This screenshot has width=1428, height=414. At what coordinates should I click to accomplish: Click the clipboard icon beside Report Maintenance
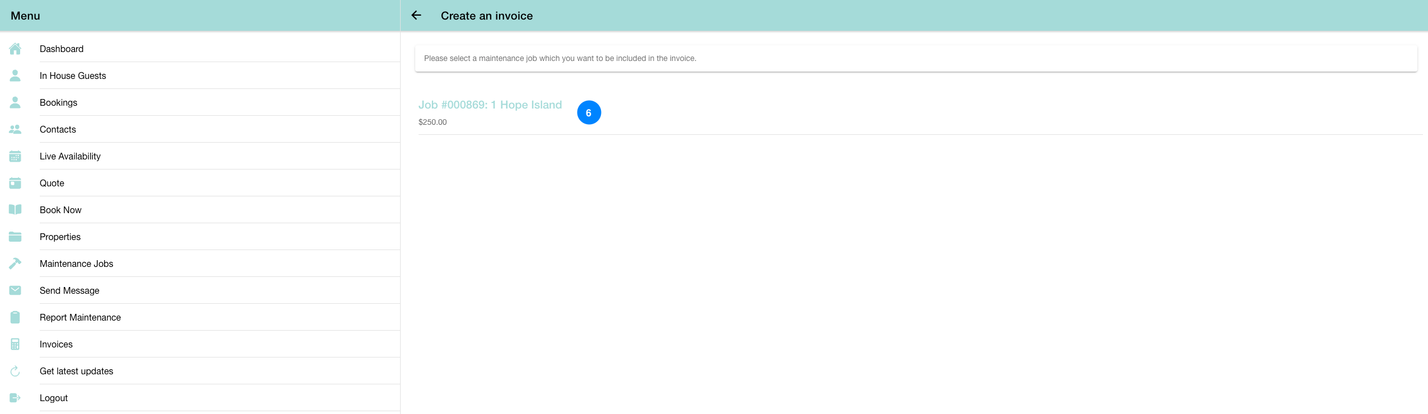(15, 317)
